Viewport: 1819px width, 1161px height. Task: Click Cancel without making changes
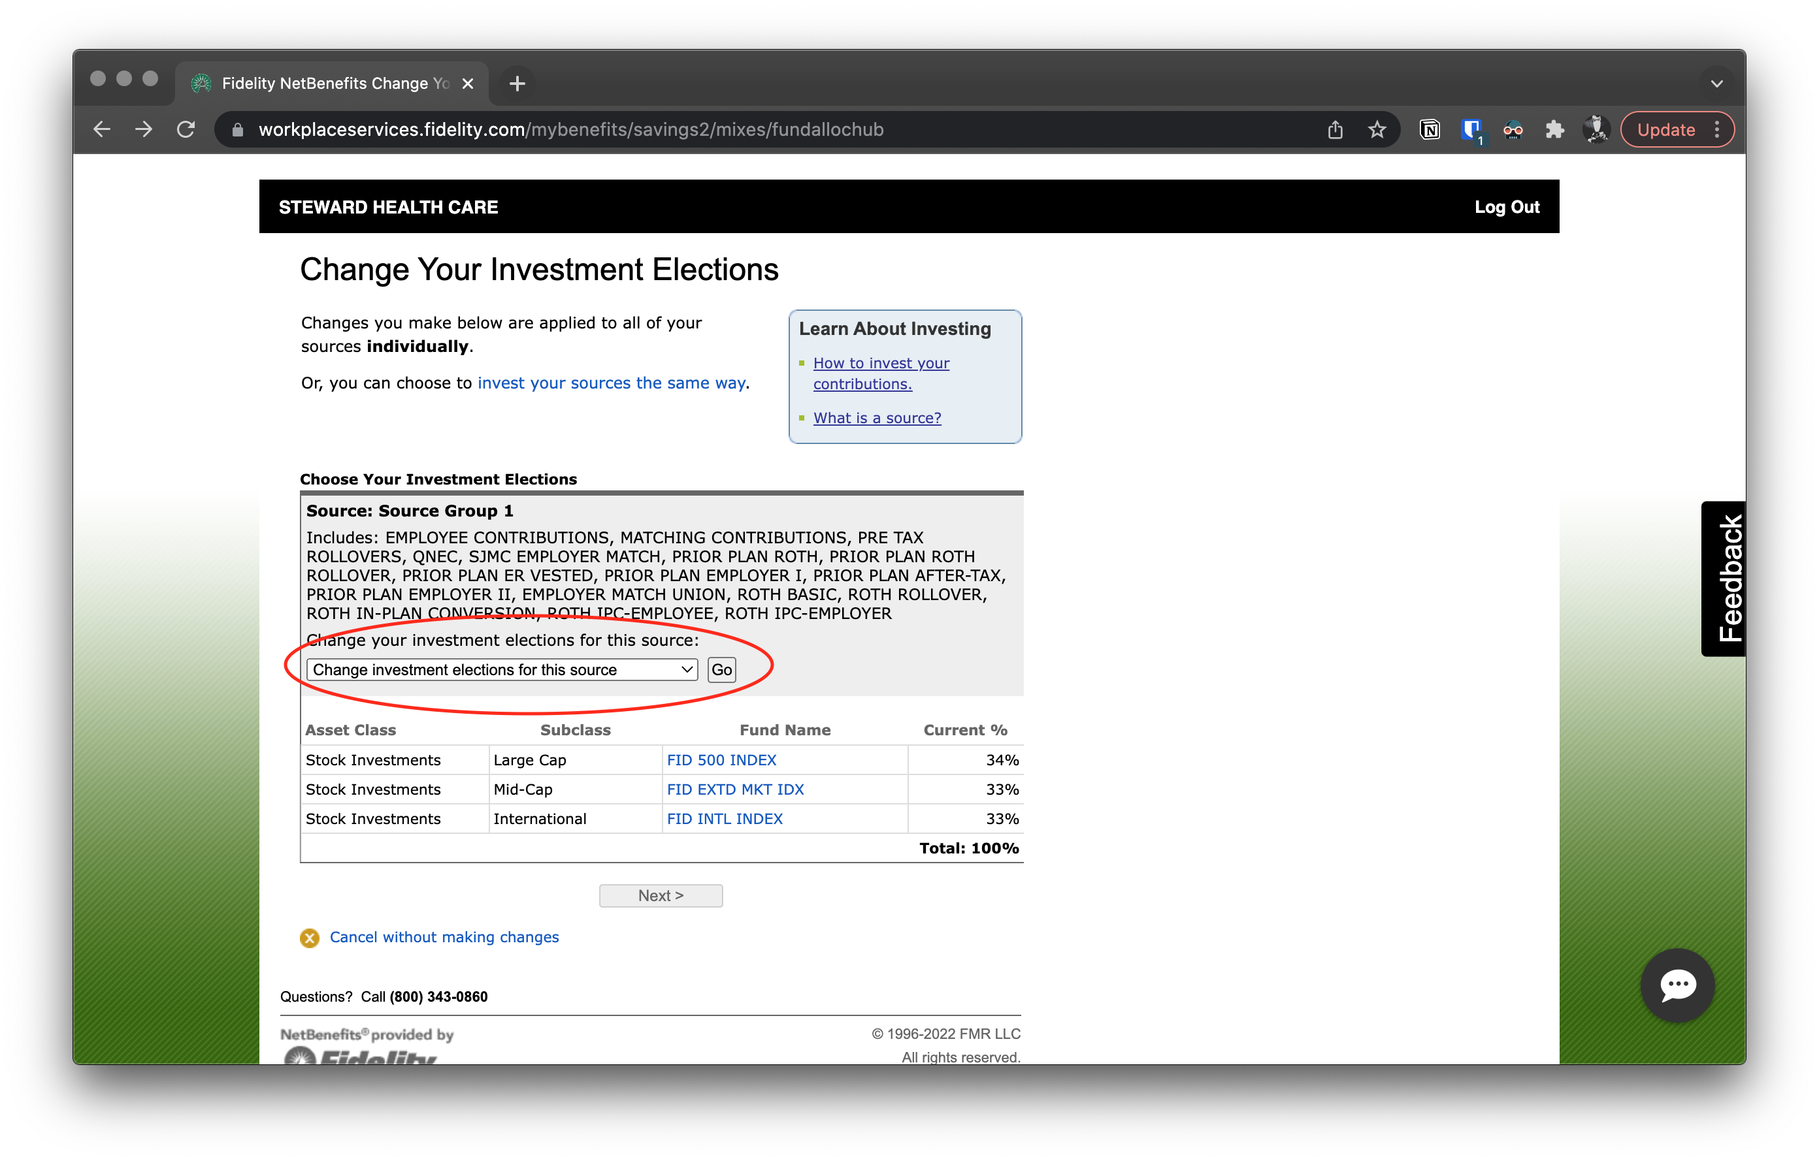pyautogui.click(x=444, y=937)
